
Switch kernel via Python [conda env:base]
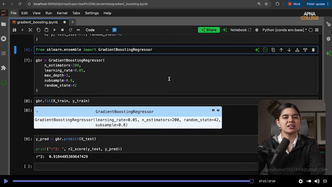point(284,30)
